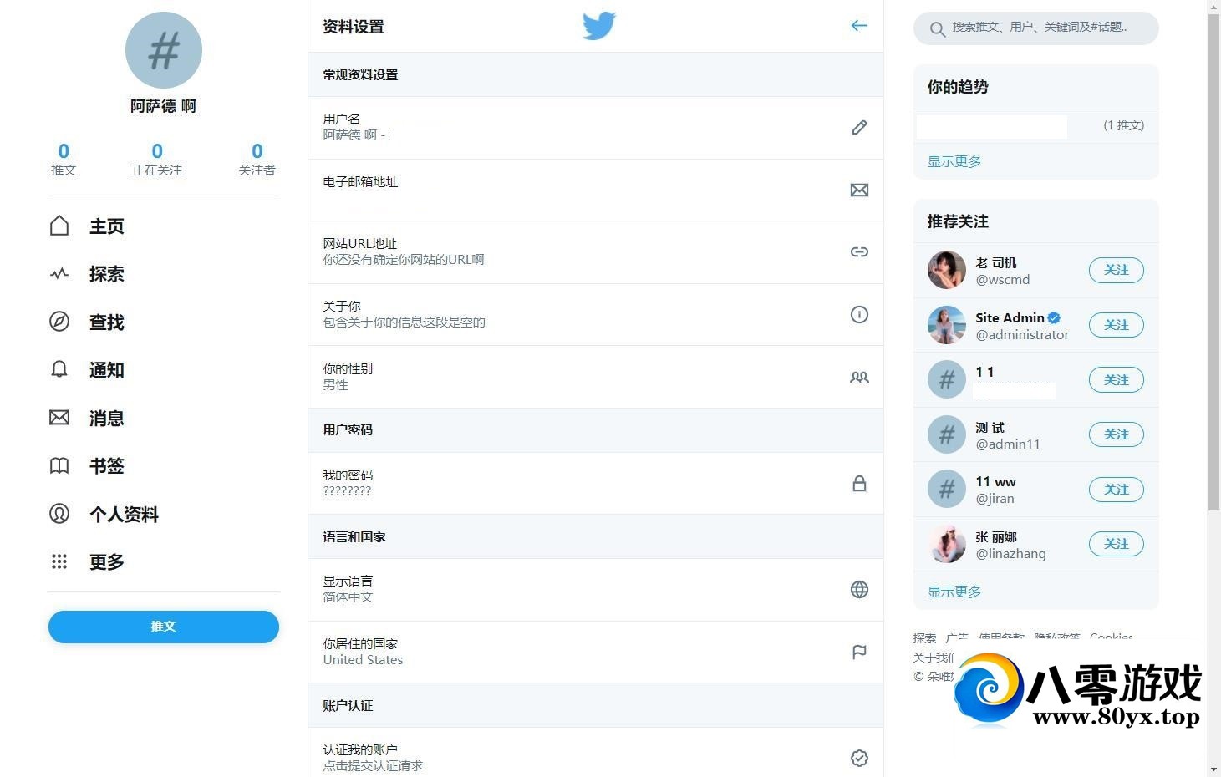The width and height of the screenshot is (1221, 777).
Task: Click the globe icon for display language
Action: click(x=859, y=590)
